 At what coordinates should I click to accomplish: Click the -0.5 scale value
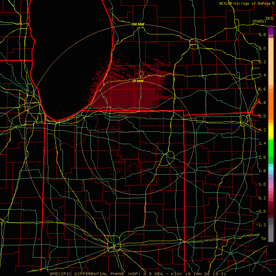point(261,211)
